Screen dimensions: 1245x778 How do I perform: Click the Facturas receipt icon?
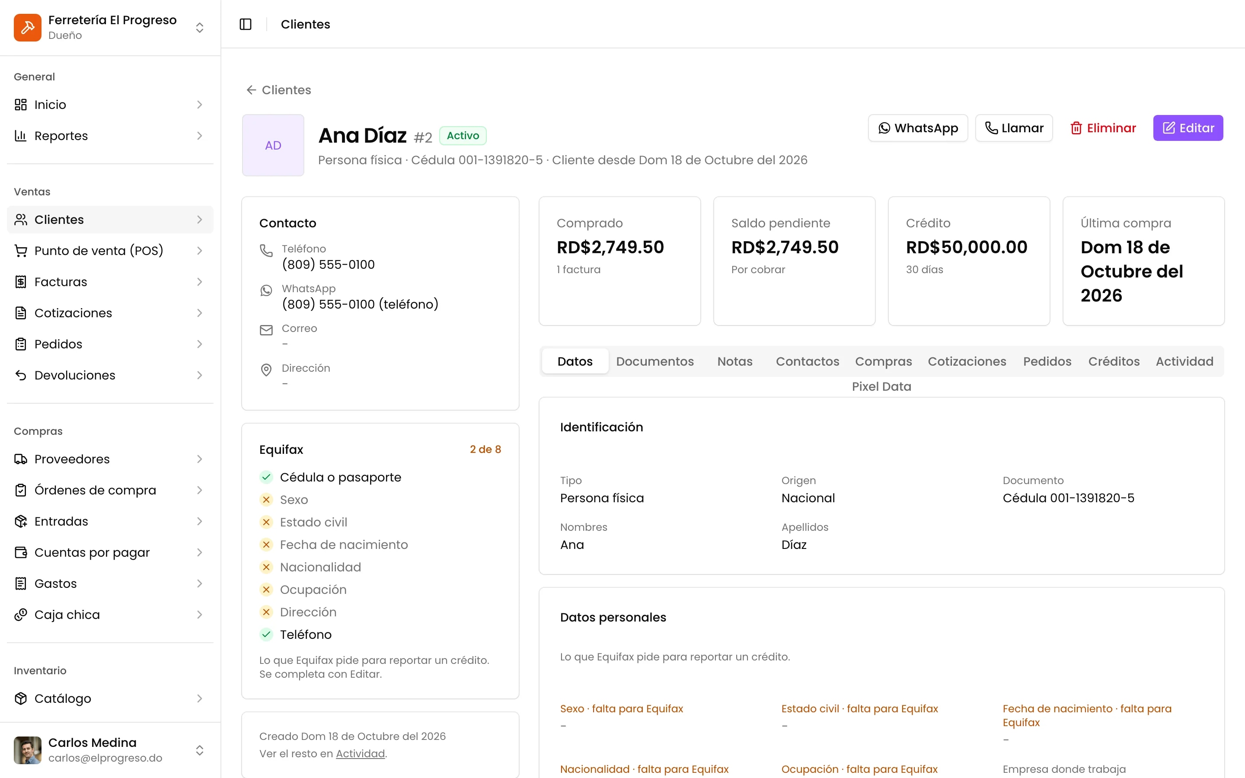tap(21, 282)
